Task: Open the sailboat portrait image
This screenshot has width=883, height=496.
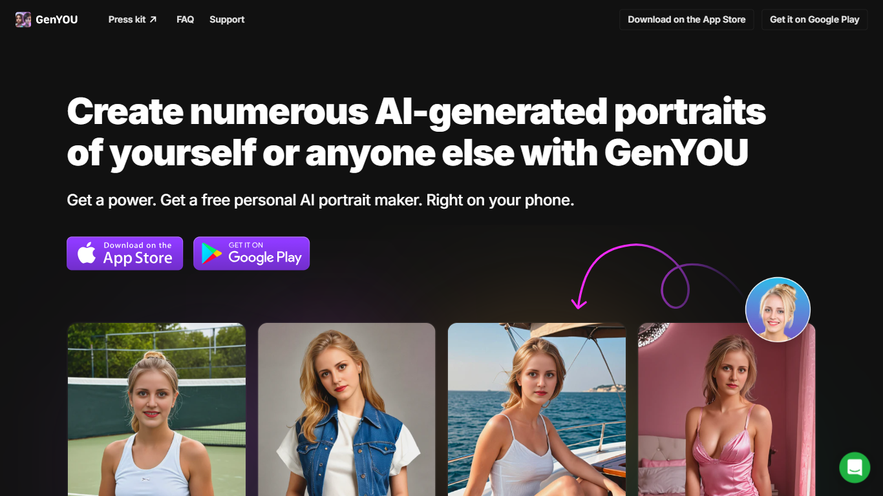Action: coord(537,409)
